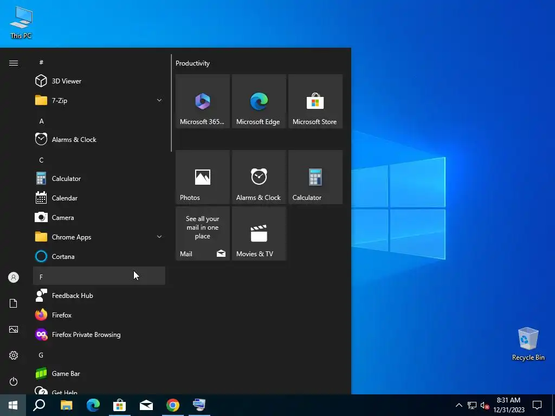Open network status tray icon
The image size is (555, 416).
[x=472, y=405]
